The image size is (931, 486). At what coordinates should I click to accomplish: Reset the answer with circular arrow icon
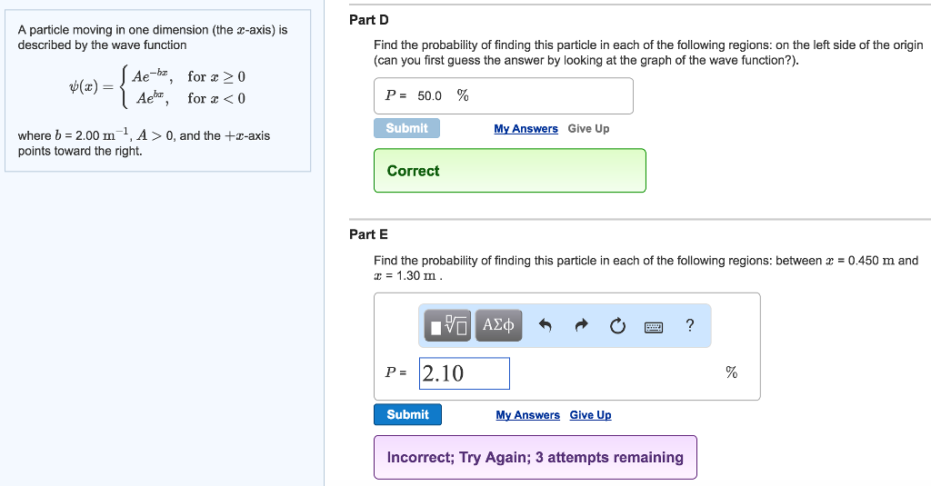618,326
